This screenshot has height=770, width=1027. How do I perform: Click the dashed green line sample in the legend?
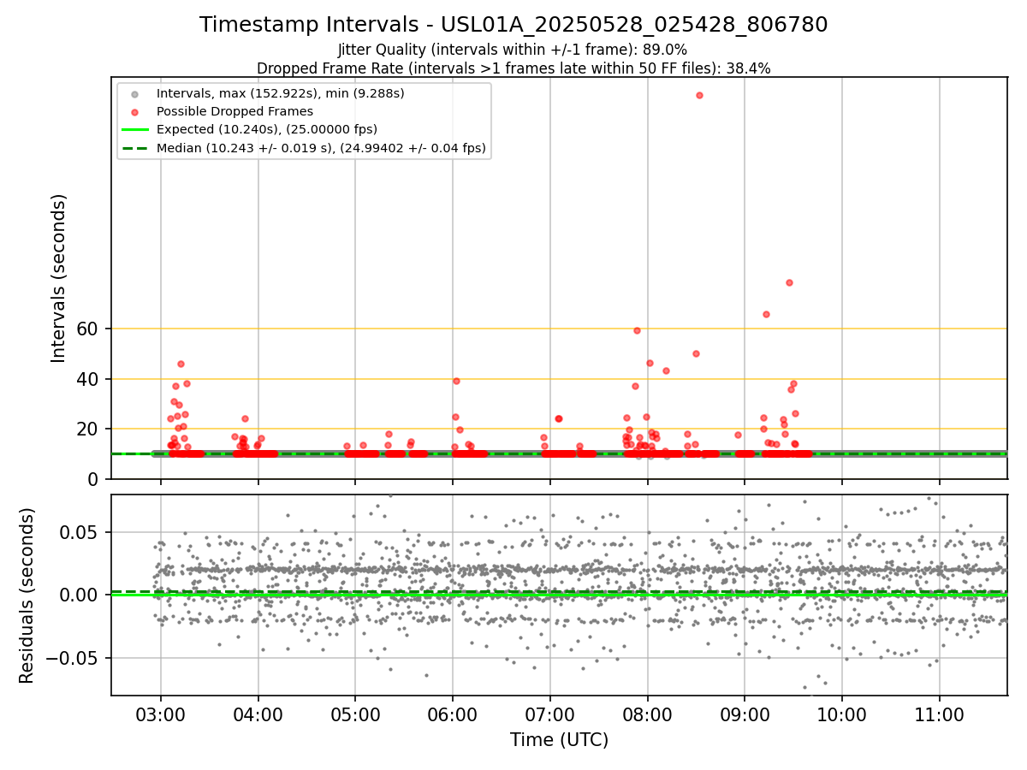coord(134,148)
